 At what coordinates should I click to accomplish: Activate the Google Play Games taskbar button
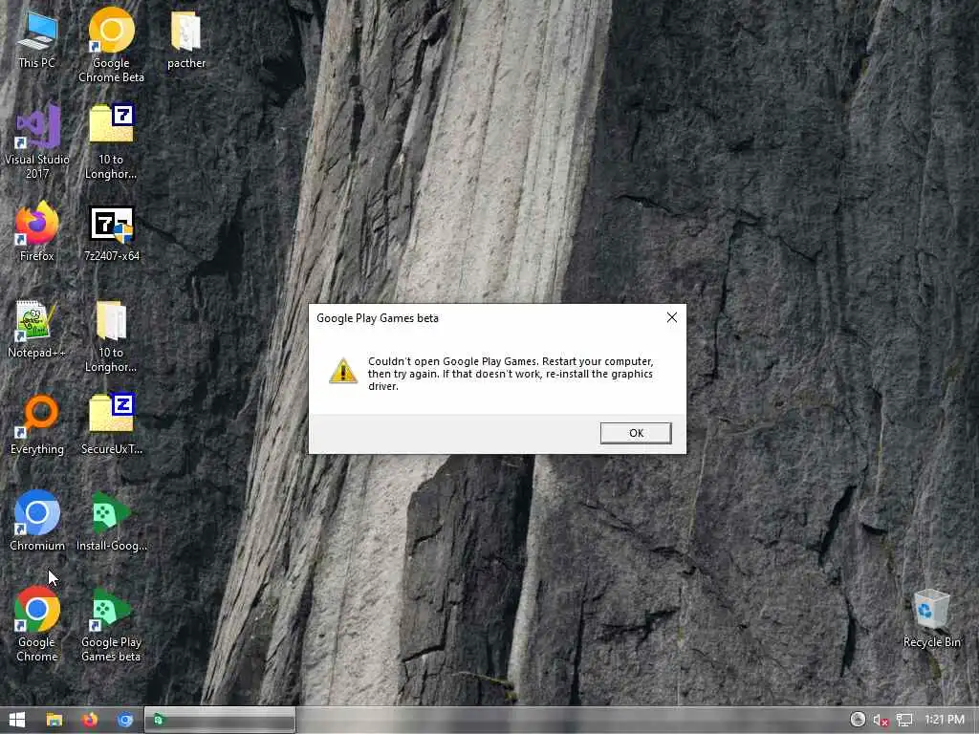tap(220, 720)
